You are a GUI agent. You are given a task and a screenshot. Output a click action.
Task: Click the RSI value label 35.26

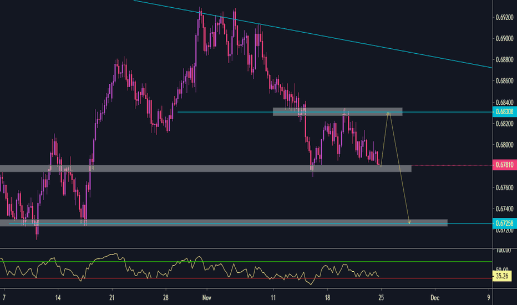[504, 273]
